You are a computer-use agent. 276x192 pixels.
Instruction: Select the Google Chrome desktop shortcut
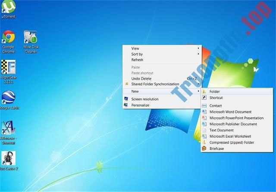(x=8, y=39)
